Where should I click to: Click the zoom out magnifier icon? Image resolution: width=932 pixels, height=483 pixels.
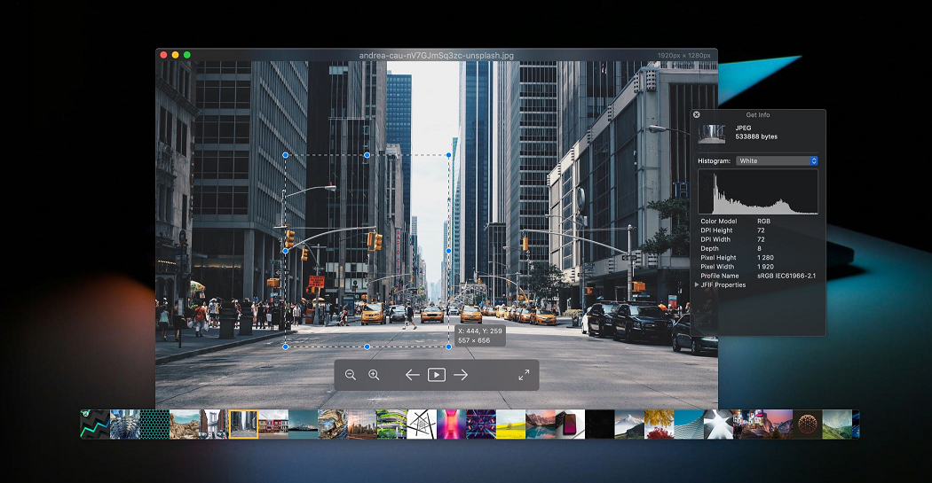[x=351, y=375]
